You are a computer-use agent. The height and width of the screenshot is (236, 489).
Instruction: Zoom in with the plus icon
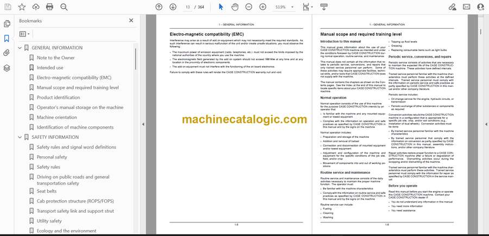coord(263,7)
